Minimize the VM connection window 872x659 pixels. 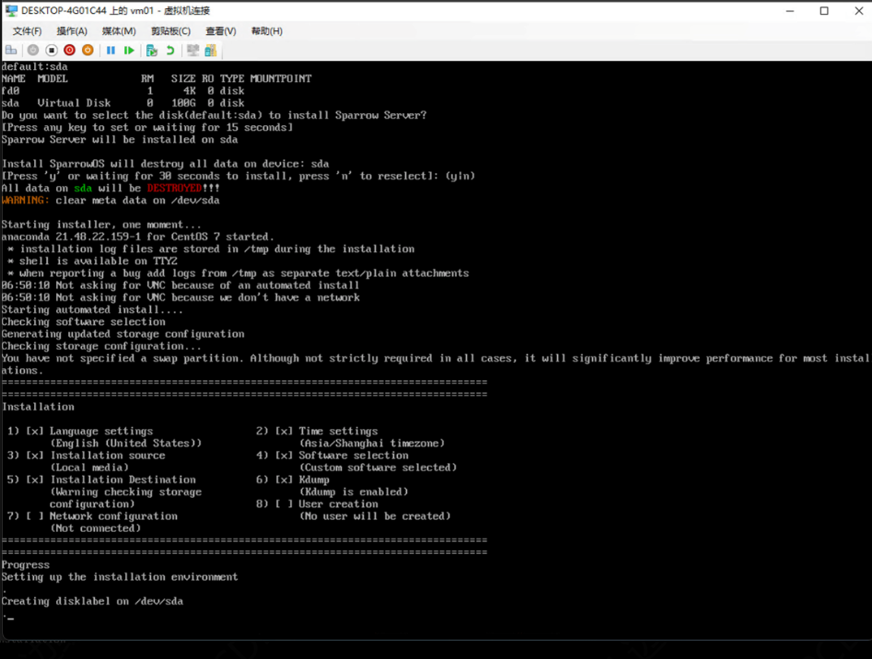[x=790, y=11]
